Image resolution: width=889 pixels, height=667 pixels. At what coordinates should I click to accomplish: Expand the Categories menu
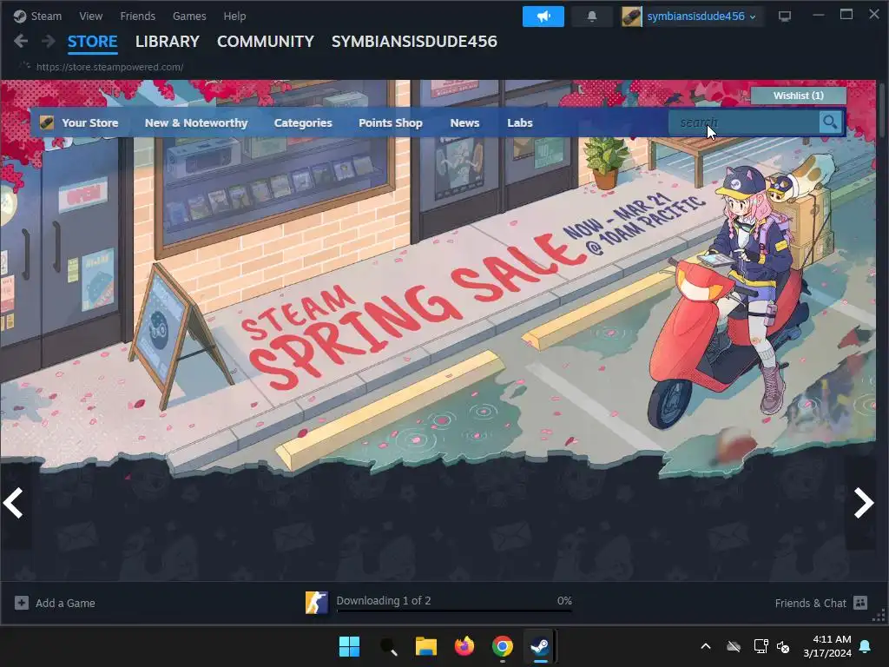[303, 122]
